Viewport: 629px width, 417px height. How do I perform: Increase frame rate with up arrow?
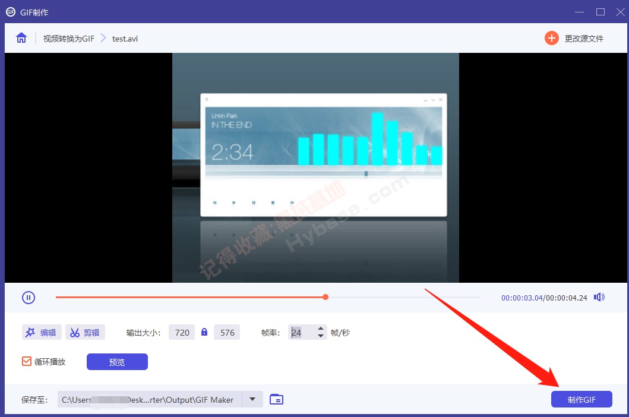321,328
